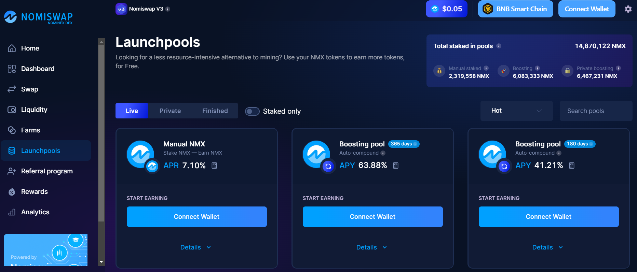Switch to the Live tab
Screen dimensions: 637x272
click(x=132, y=111)
